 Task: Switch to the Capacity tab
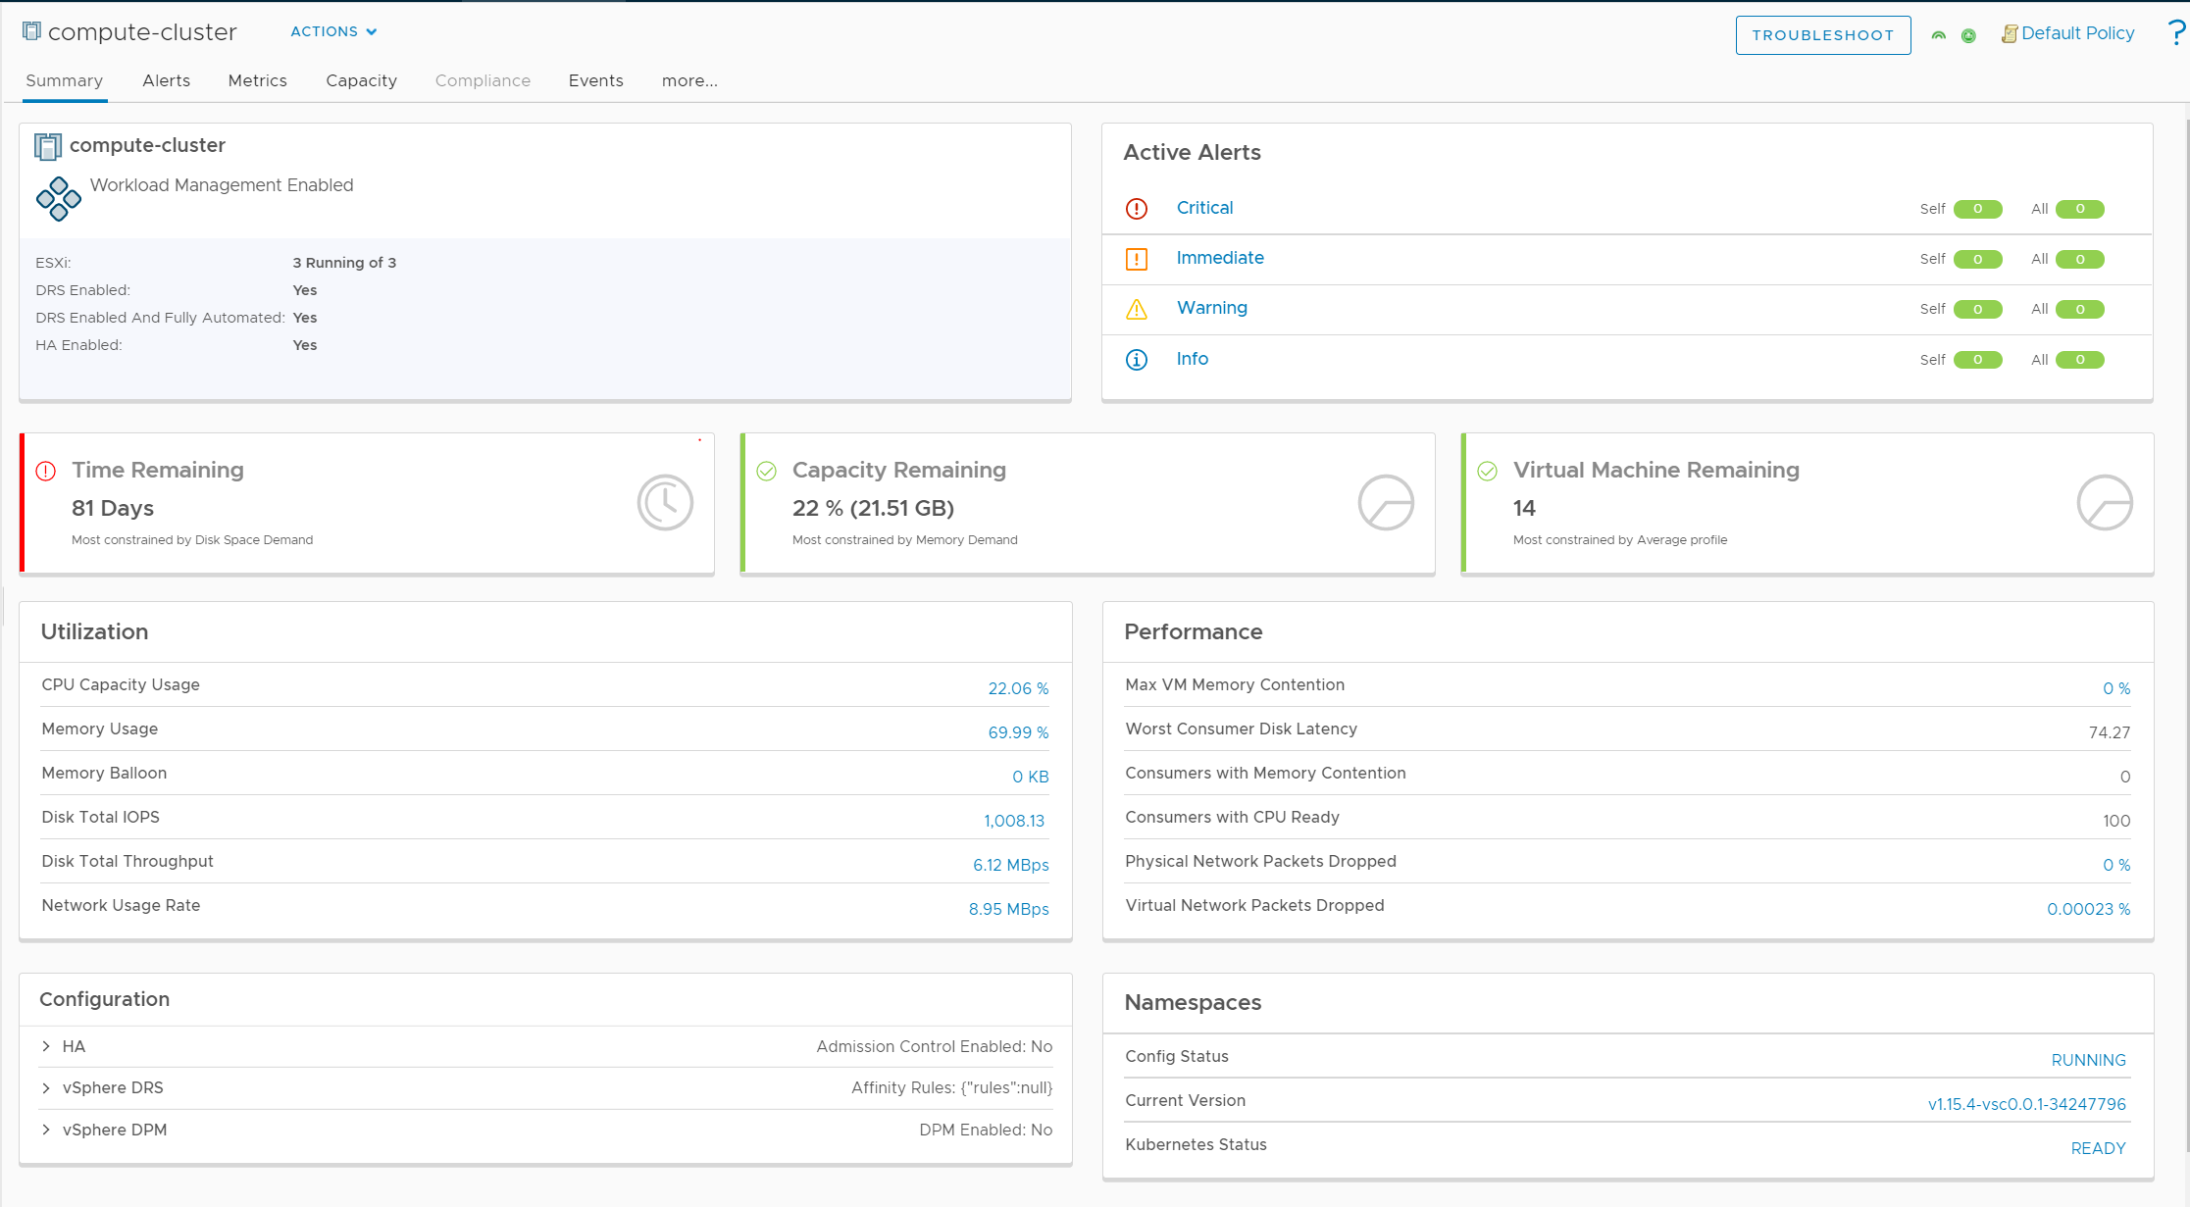363,80
